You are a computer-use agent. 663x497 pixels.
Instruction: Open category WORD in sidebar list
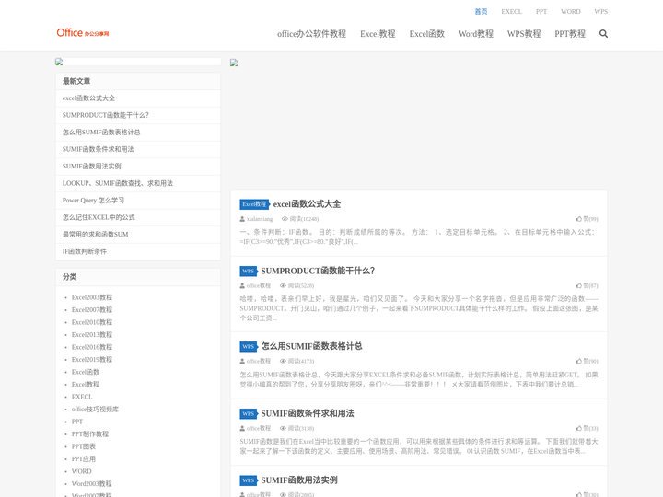81,471
